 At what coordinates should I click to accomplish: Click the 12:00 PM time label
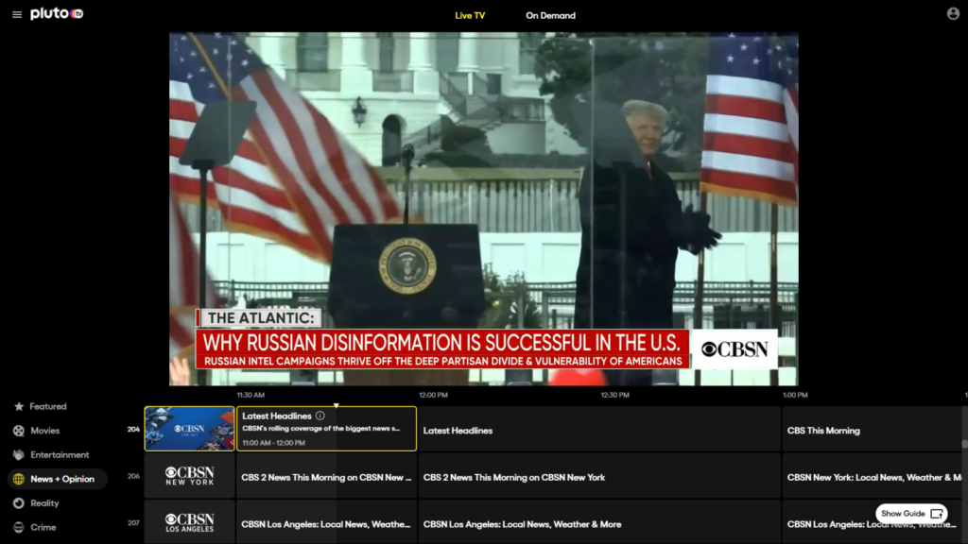click(433, 395)
